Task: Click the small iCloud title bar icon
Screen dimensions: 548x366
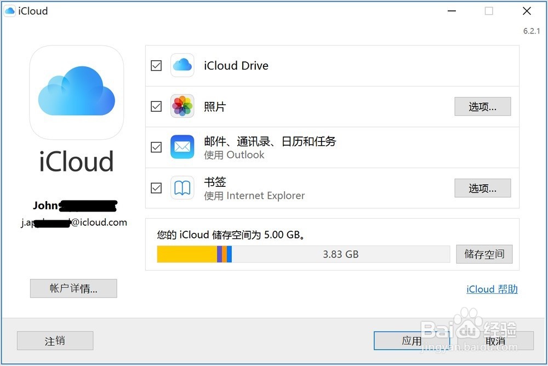Action: coord(9,11)
